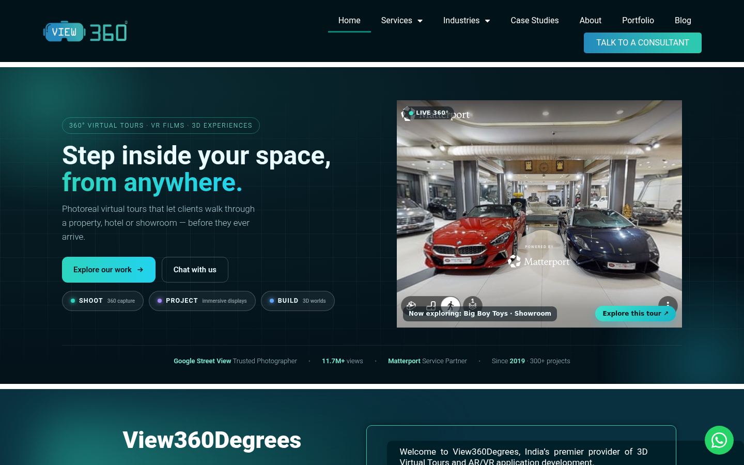Expand the Services dropdown arrow

(x=420, y=21)
